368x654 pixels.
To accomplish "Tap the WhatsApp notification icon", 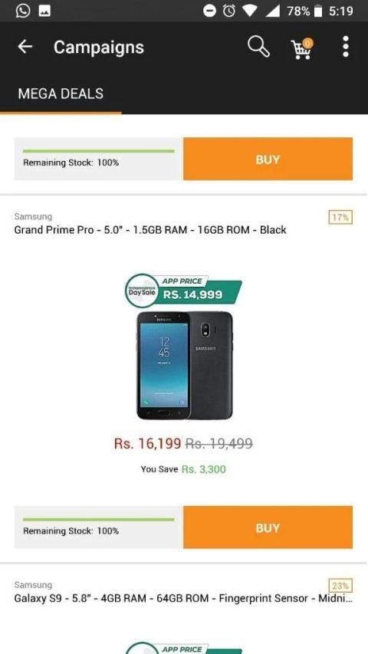I will point(22,11).
